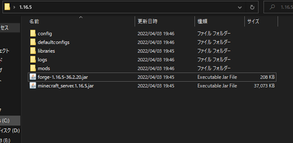Click the minecraft_server.1.16.5.jar Java icon
This screenshot has height=143, width=293.
33,86
